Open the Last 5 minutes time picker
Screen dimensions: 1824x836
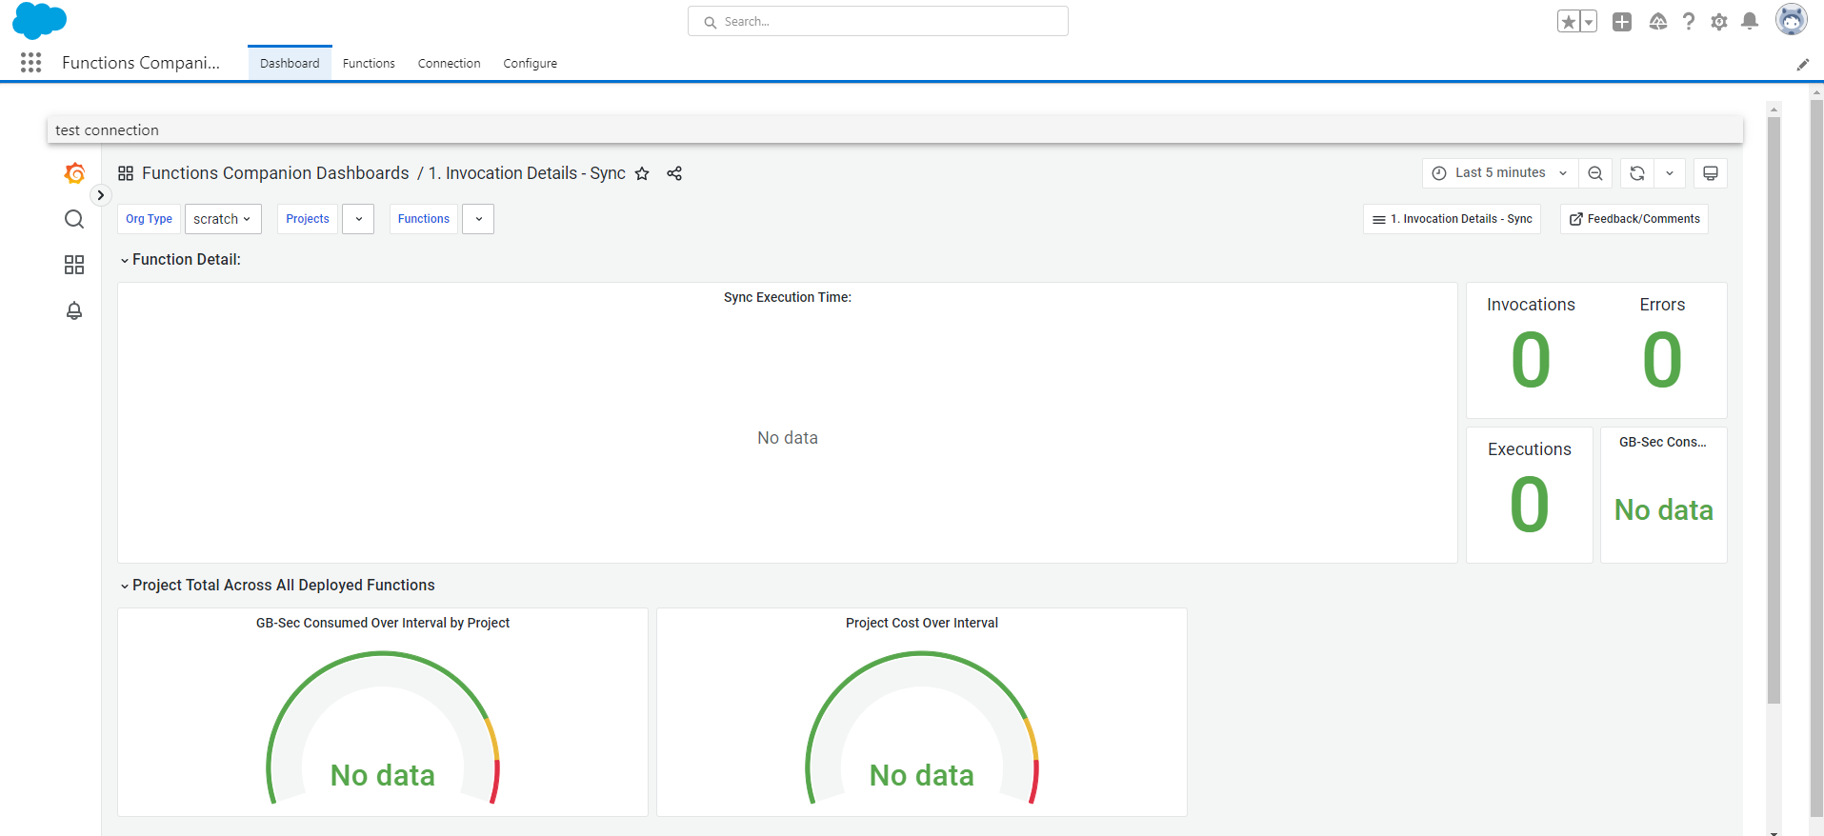(1500, 173)
